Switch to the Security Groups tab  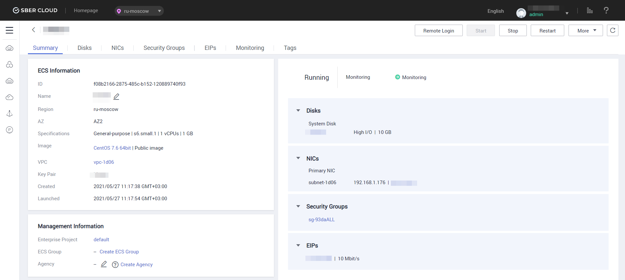click(164, 48)
